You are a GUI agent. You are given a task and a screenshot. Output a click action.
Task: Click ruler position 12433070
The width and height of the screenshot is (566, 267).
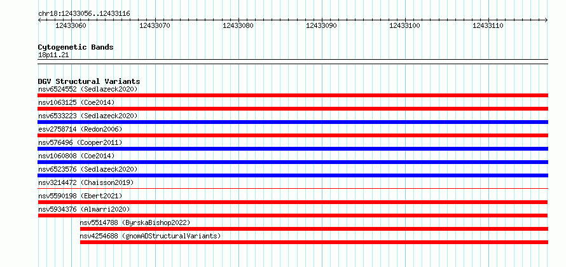pyautogui.click(x=155, y=25)
